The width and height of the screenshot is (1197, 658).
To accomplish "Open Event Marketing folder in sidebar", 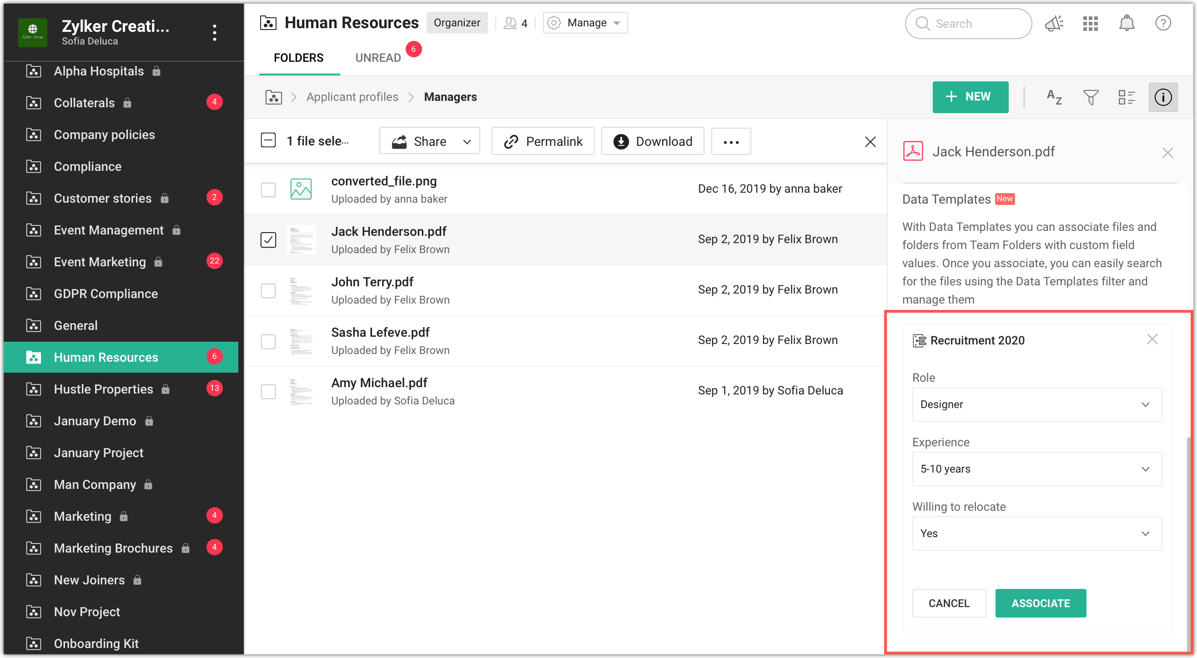I will [100, 262].
